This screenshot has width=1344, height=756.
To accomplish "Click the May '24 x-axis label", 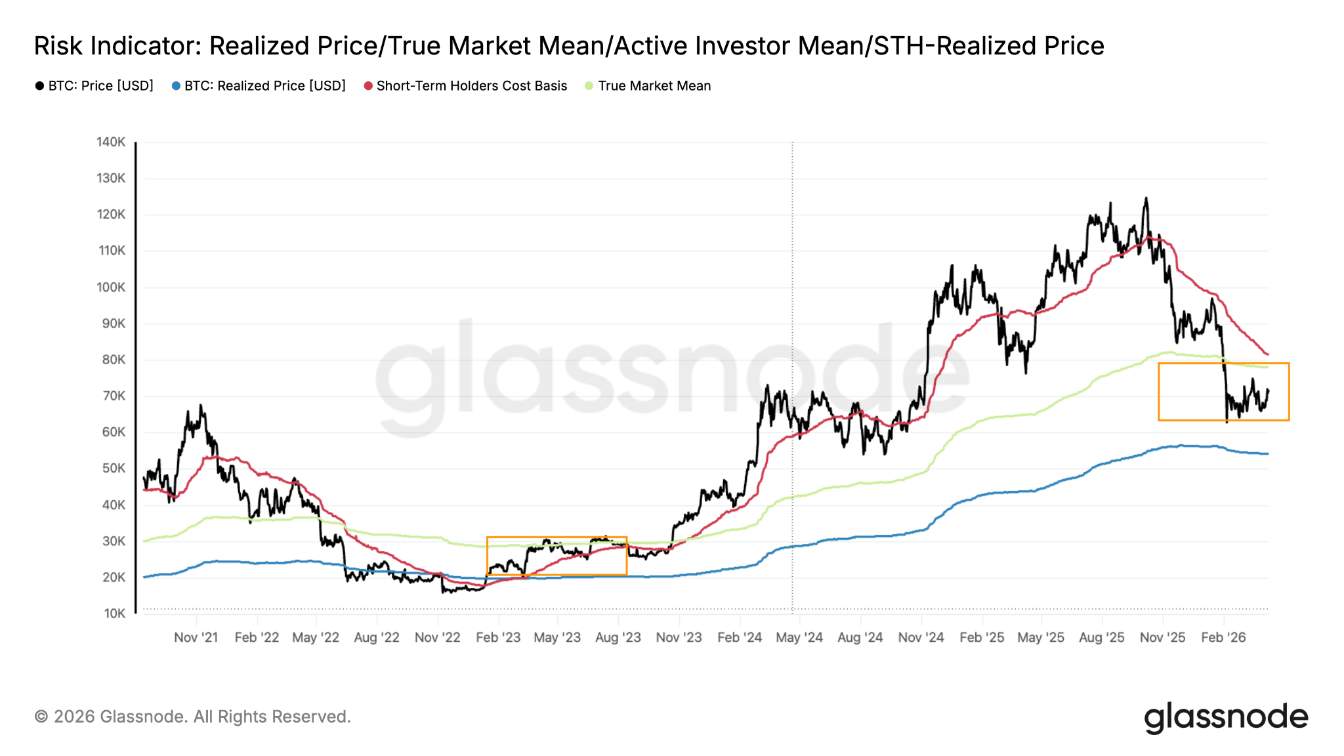I will point(799,637).
